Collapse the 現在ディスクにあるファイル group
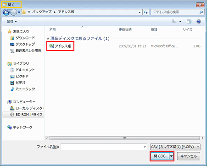Image resolution: width=207 pixels, height=166 pixels. pos(48,39)
